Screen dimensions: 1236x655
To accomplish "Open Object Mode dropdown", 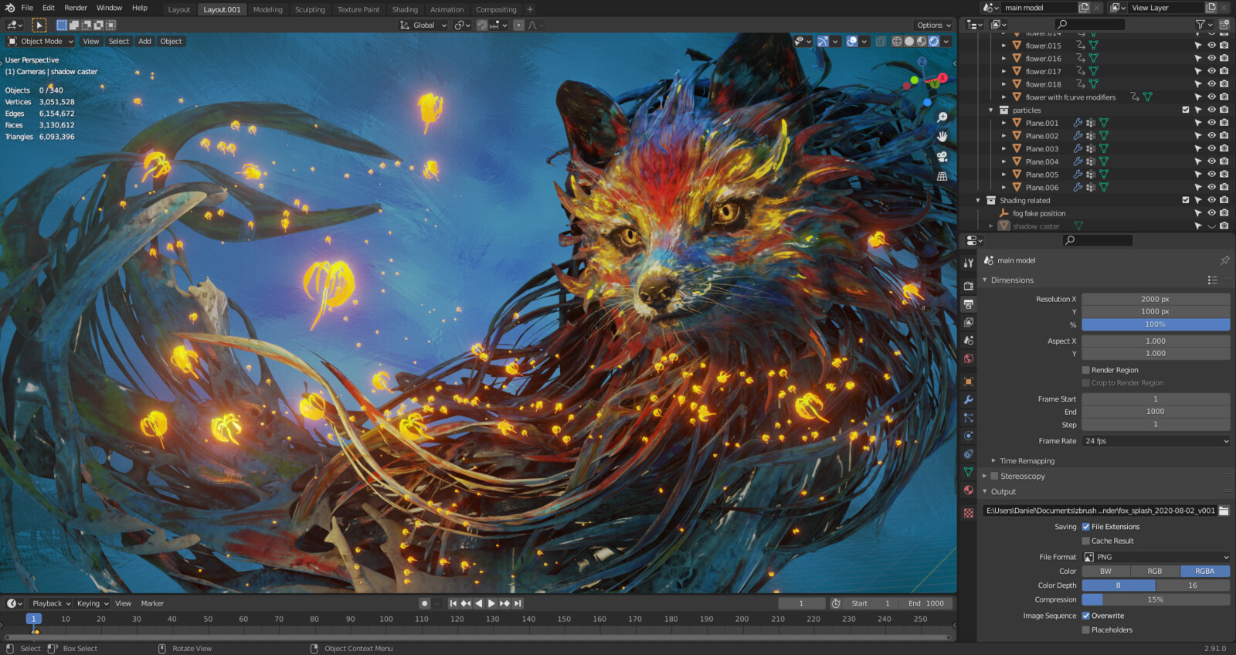I will pyautogui.click(x=40, y=42).
